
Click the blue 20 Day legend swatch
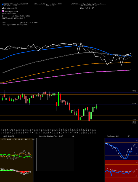click(3, 5)
